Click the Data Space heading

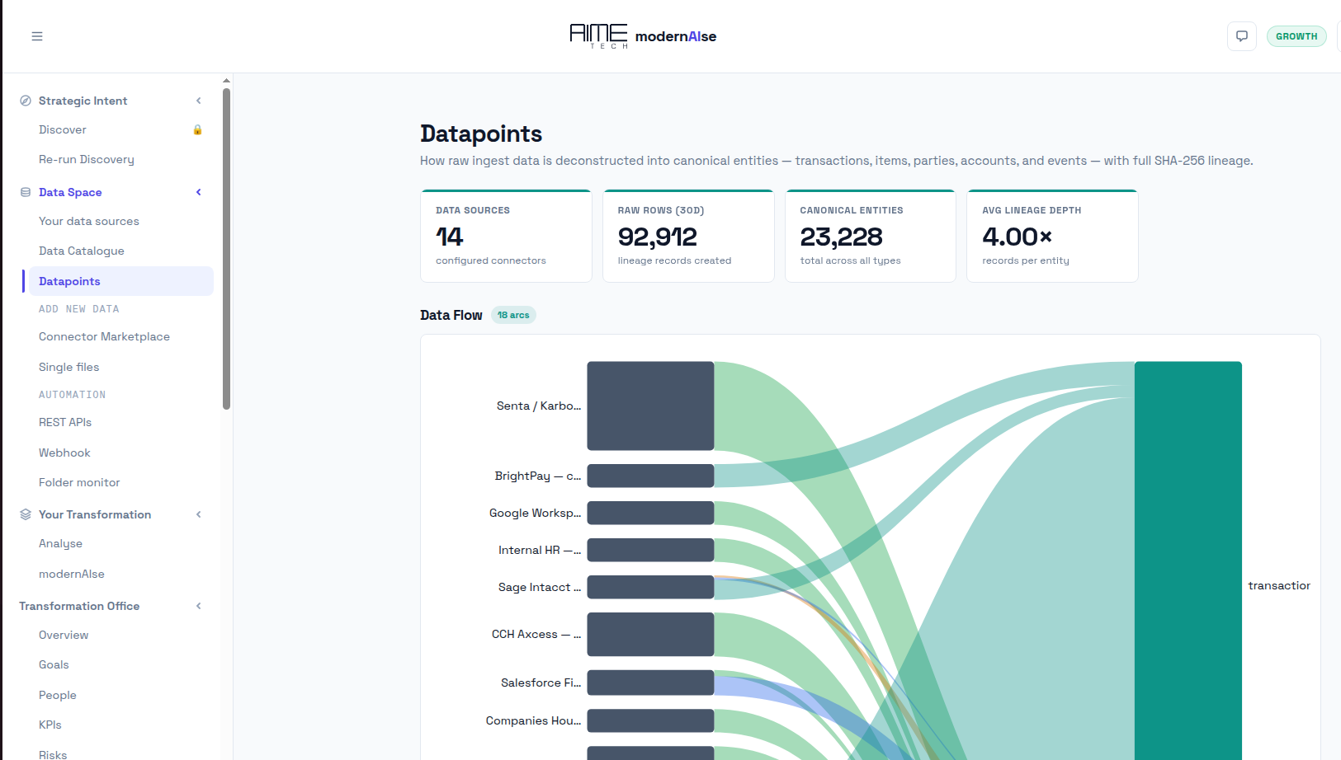tap(70, 192)
